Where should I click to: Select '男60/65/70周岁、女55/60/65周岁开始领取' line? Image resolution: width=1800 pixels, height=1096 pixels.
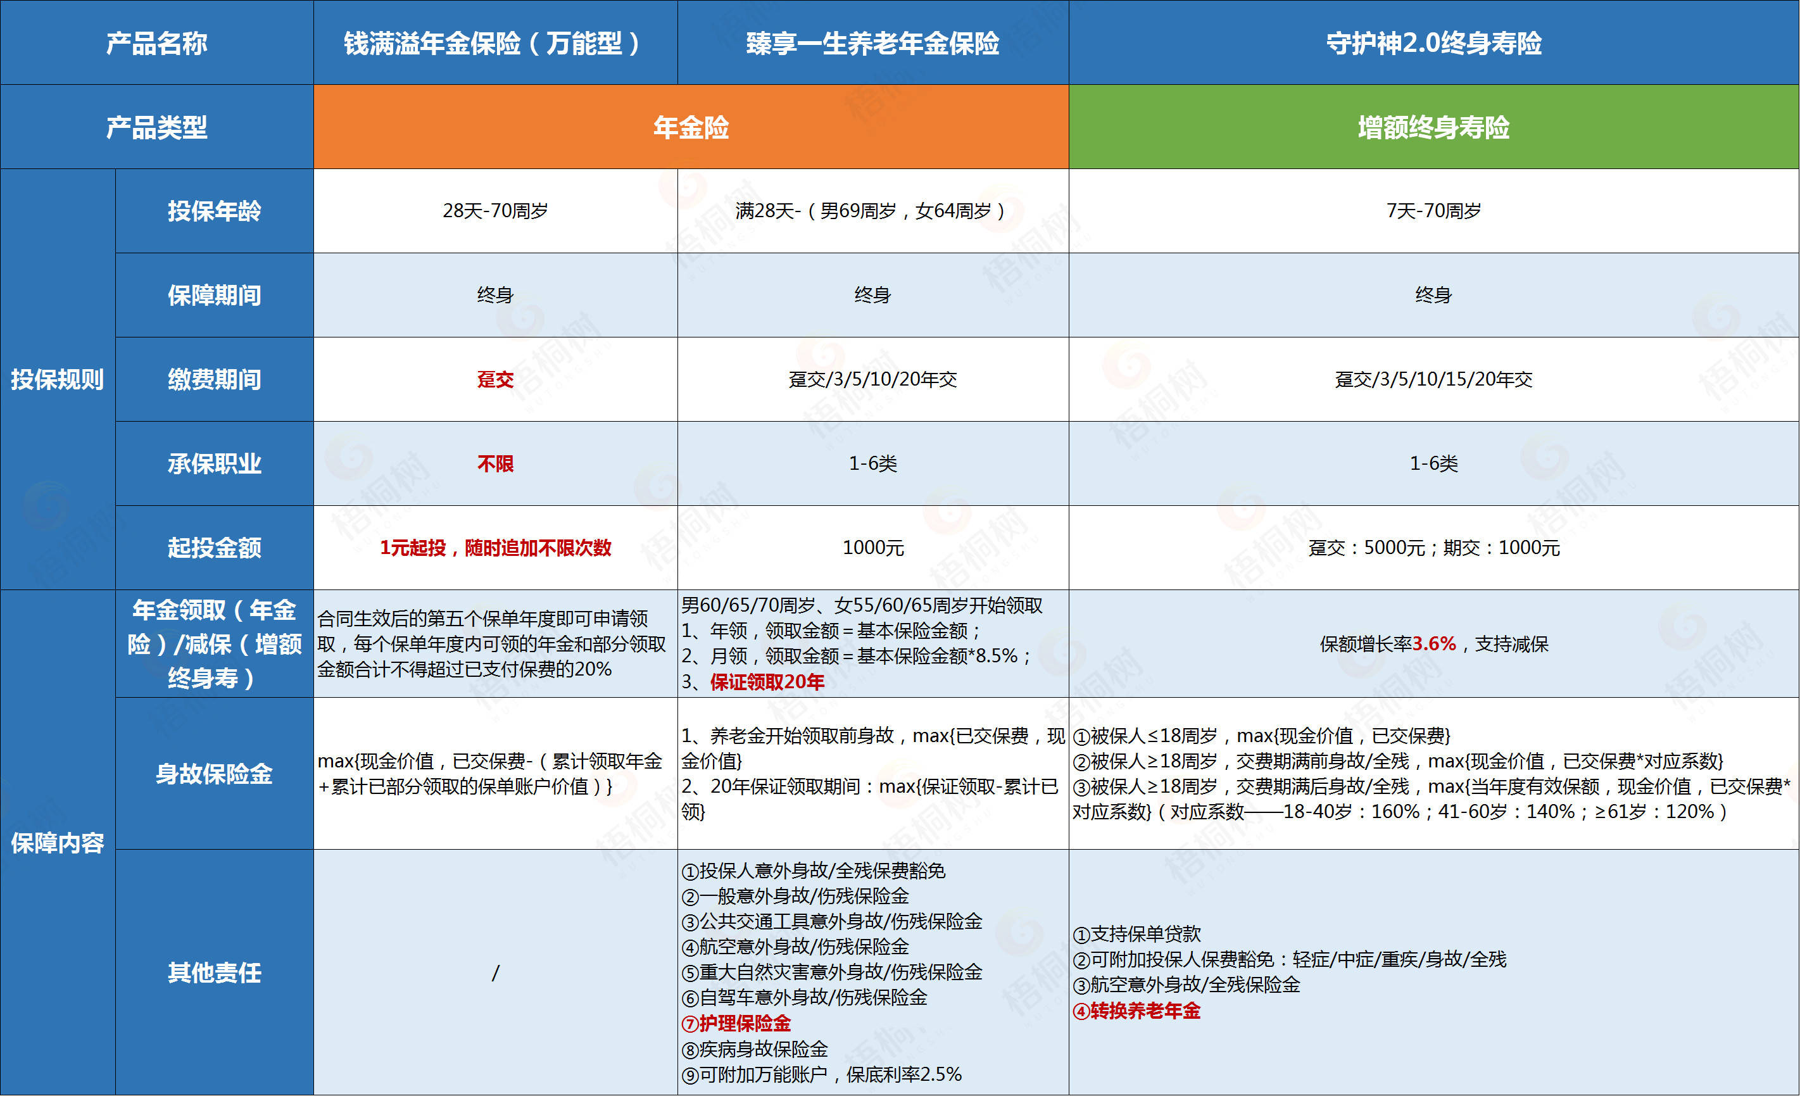coord(862,605)
